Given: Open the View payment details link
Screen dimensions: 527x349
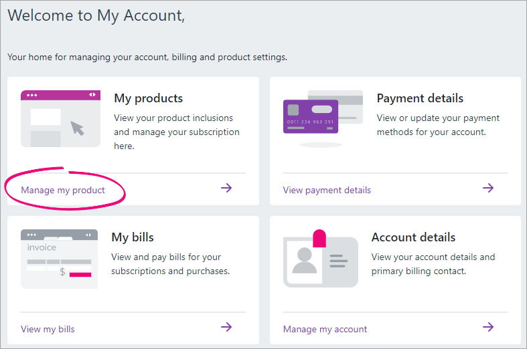Looking at the screenshot, I should [327, 190].
